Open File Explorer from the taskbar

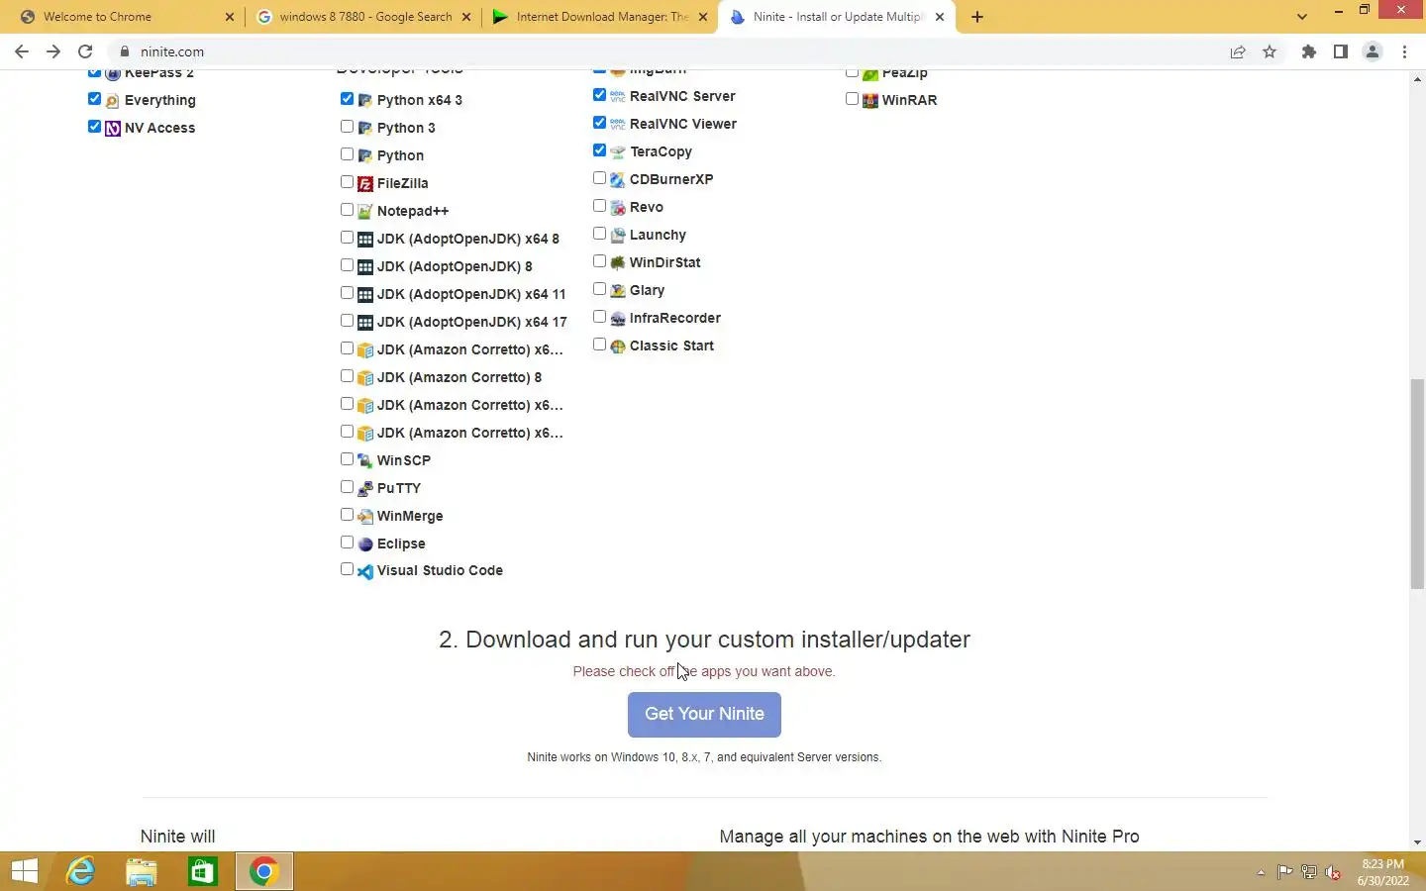(x=142, y=871)
